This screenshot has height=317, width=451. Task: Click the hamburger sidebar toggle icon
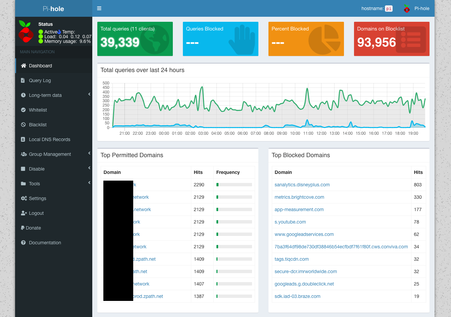(x=99, y=8)
